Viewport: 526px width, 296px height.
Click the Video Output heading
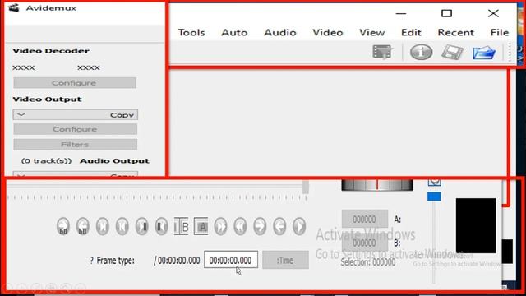click(x=47, y=99)
